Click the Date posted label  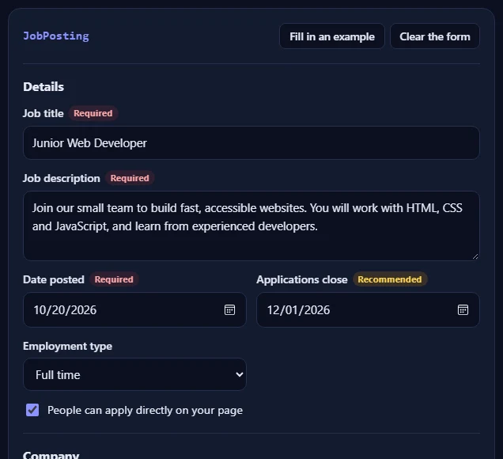54,279
